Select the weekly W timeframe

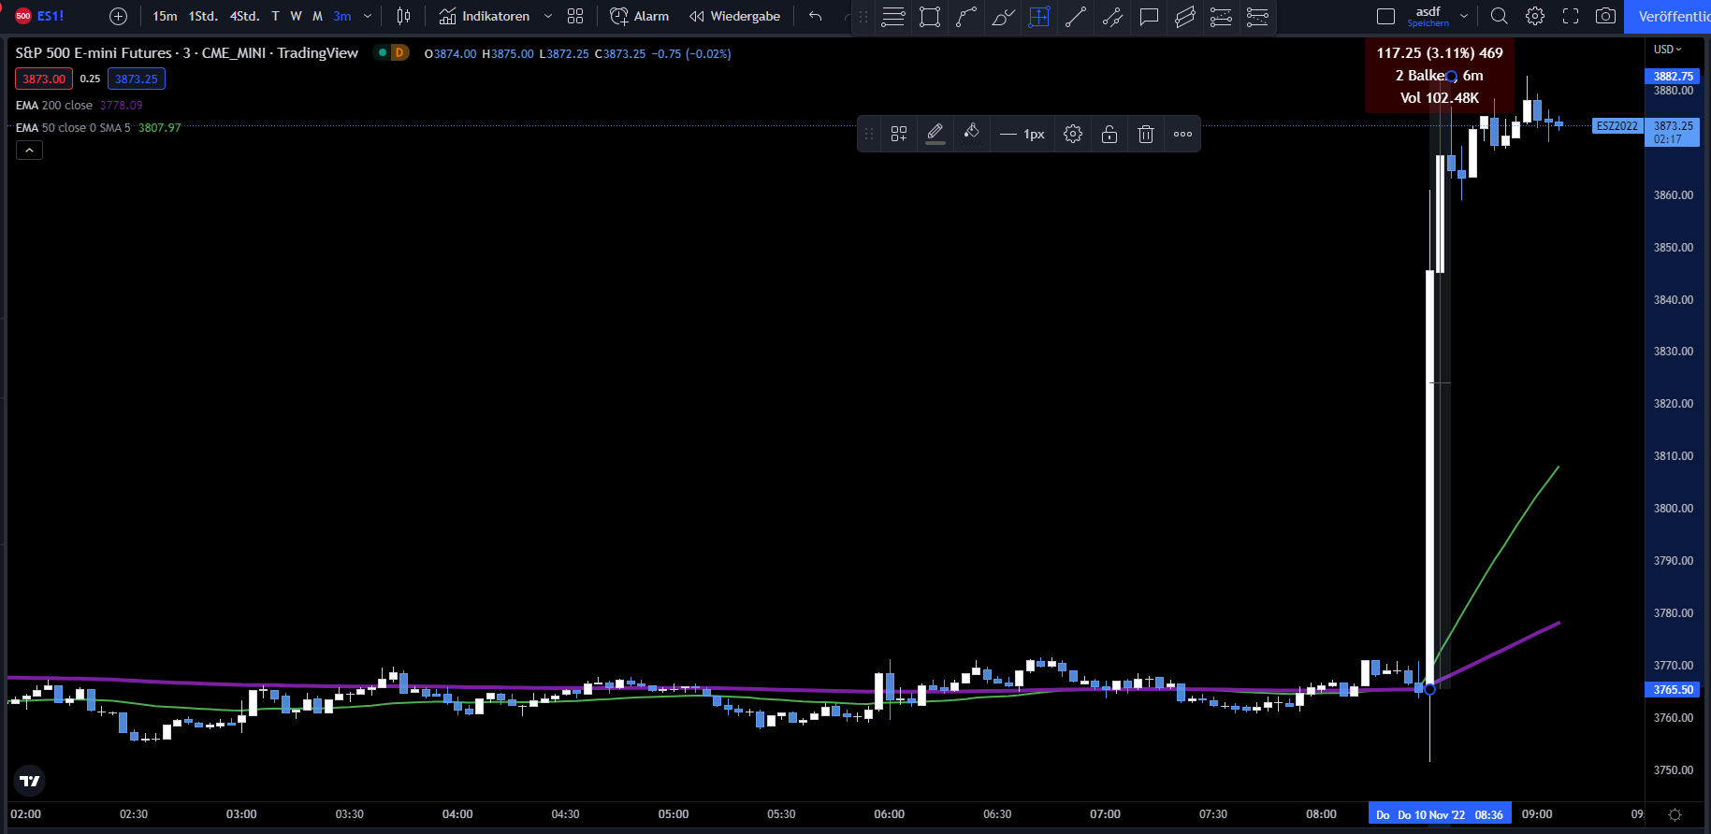coord(296,16)
